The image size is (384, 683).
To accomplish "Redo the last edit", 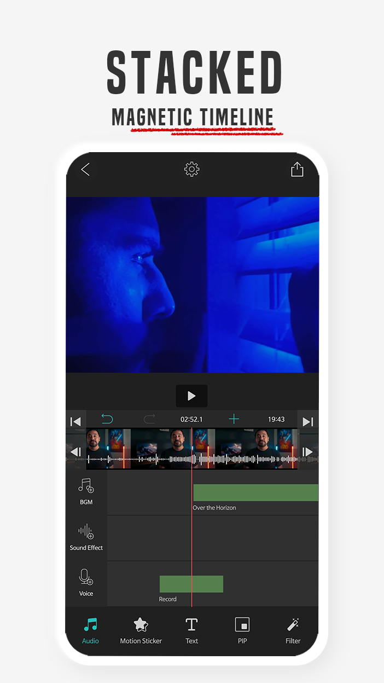I will [149, 419].
